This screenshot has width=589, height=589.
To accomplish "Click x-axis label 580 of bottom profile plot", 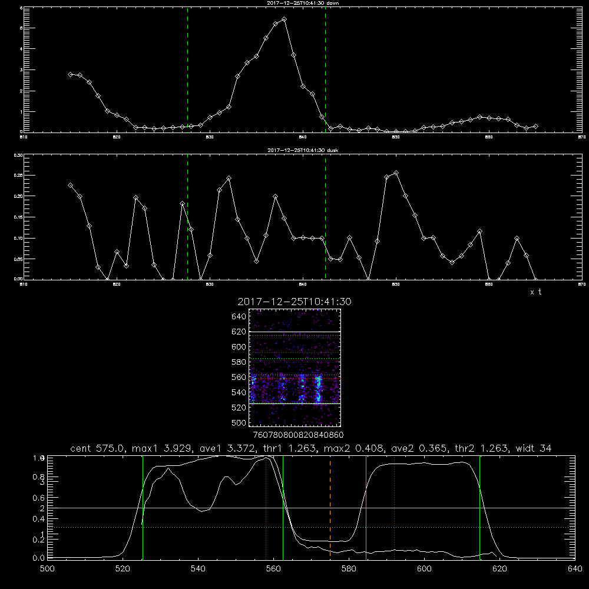I will (x=349, y=569).
